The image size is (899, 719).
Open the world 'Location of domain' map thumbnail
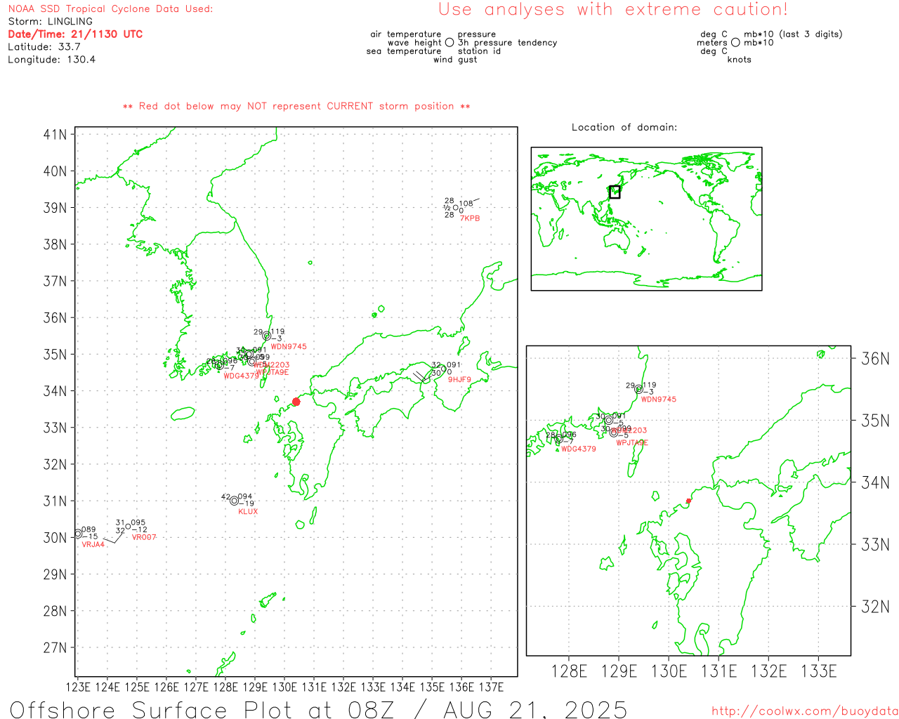click(646, 218)
